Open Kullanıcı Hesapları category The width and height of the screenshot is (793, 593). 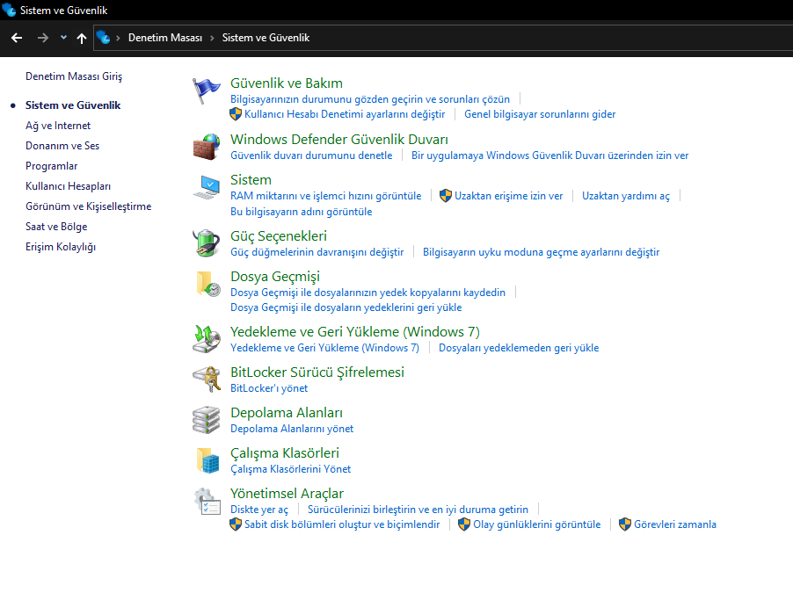click(68, 186)
